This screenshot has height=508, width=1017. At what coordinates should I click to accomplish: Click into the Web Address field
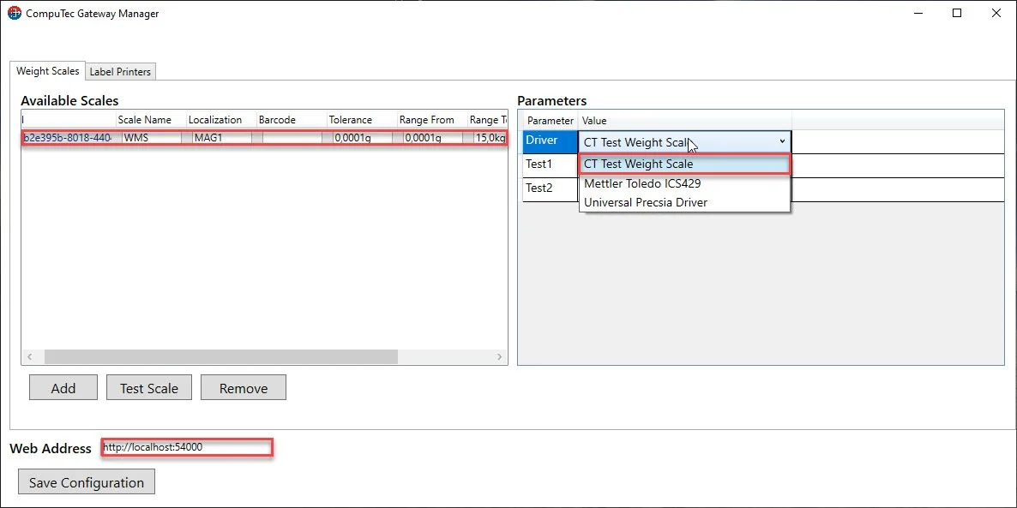click(x=187, y=447)
